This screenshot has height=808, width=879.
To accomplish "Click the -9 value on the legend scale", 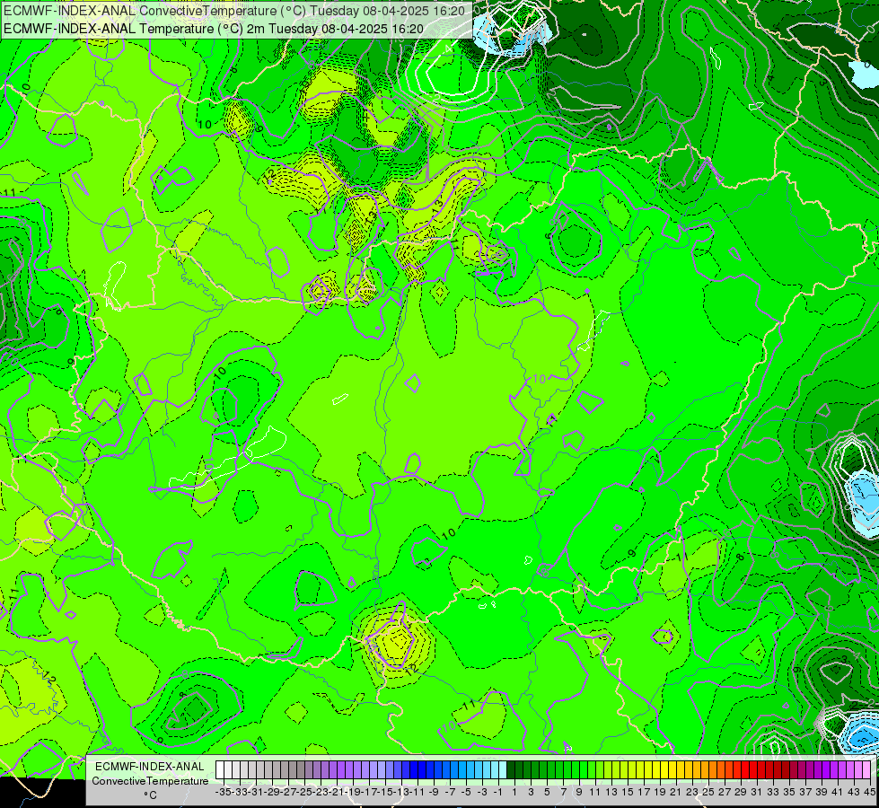I will click(434, 792).
